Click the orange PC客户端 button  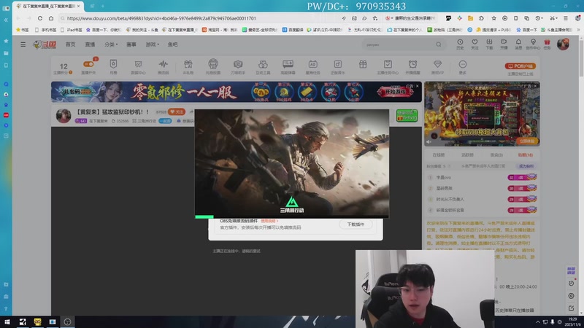point(520,66)
